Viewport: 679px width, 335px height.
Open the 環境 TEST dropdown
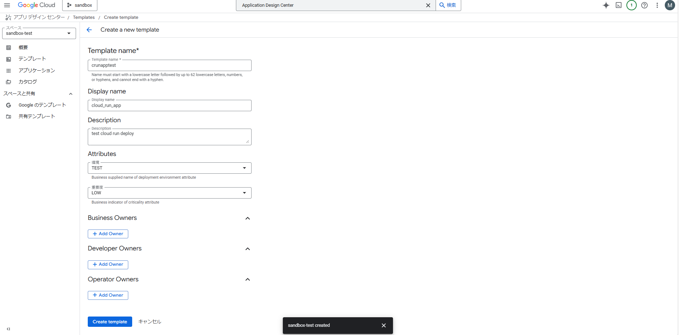click(x=169, y=168)
